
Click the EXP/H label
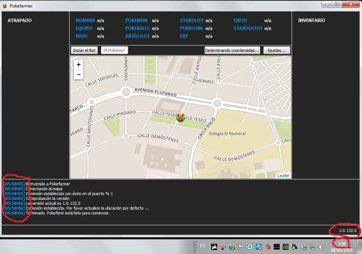[x=240, y=21]
